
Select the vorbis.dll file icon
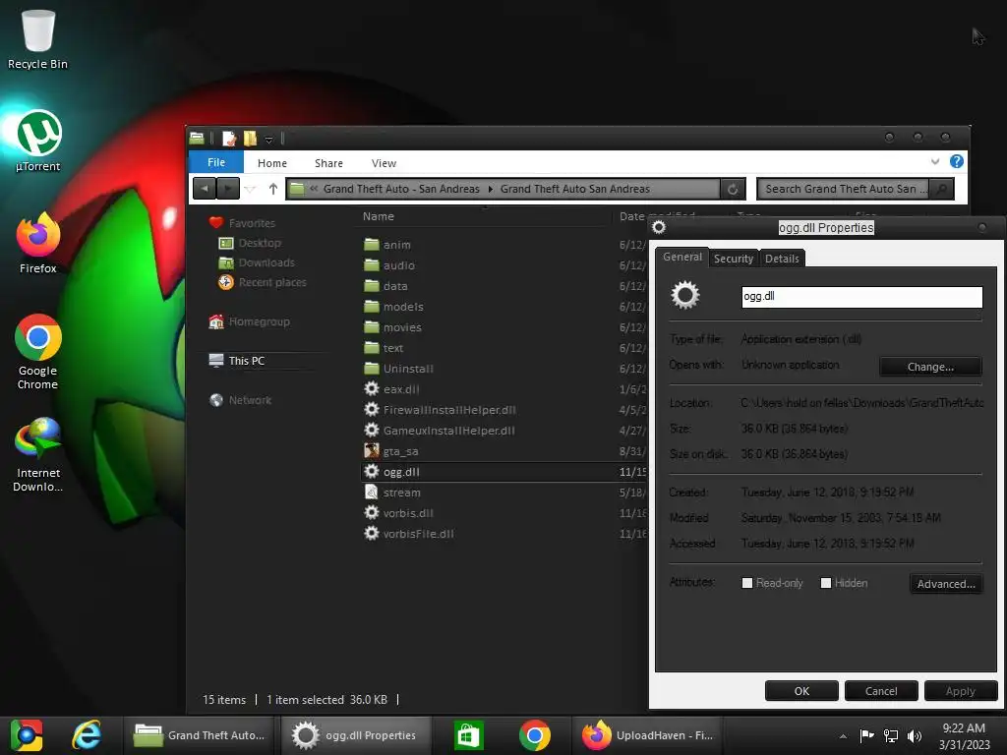pos(371,512)
